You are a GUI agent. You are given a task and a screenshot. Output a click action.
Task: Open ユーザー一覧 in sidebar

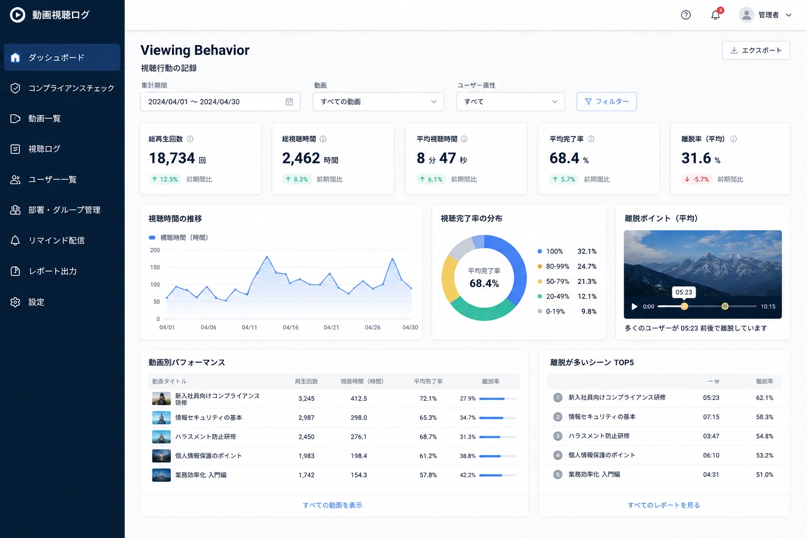(62, 179)
